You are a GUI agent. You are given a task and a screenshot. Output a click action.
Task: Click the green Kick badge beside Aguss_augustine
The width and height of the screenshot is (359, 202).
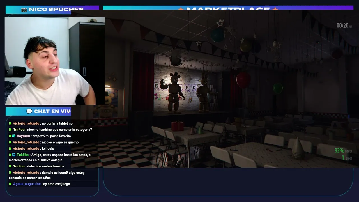[10, 184]
